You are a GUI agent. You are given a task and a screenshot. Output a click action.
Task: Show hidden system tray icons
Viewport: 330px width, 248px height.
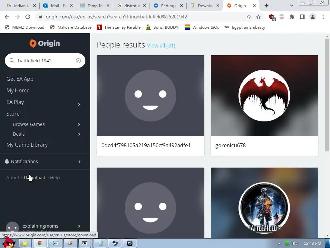[279, 243]
